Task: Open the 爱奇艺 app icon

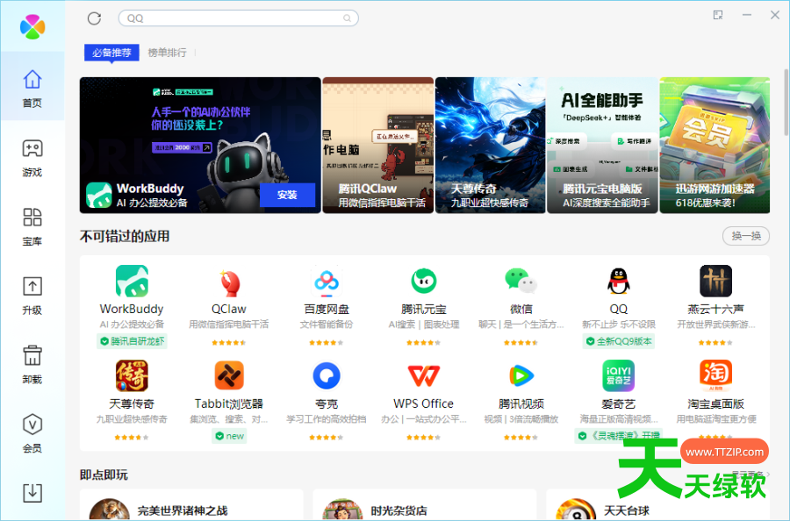Action: [618, 375]
